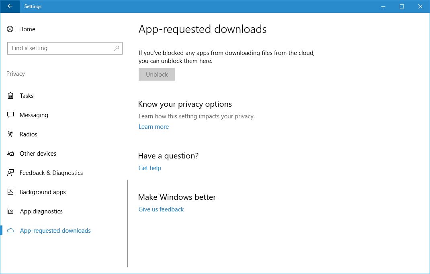Click the Have a question? heading

point(168,156)
